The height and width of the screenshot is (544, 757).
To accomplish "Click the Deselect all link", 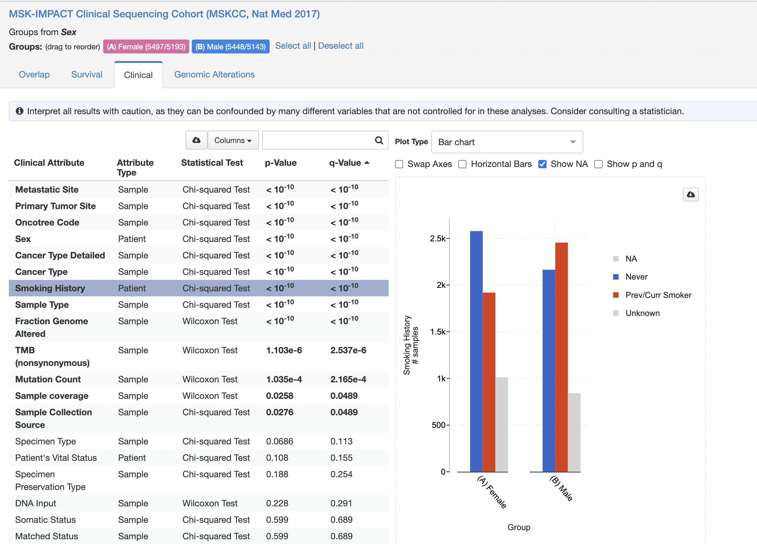I will coord(341,46).
